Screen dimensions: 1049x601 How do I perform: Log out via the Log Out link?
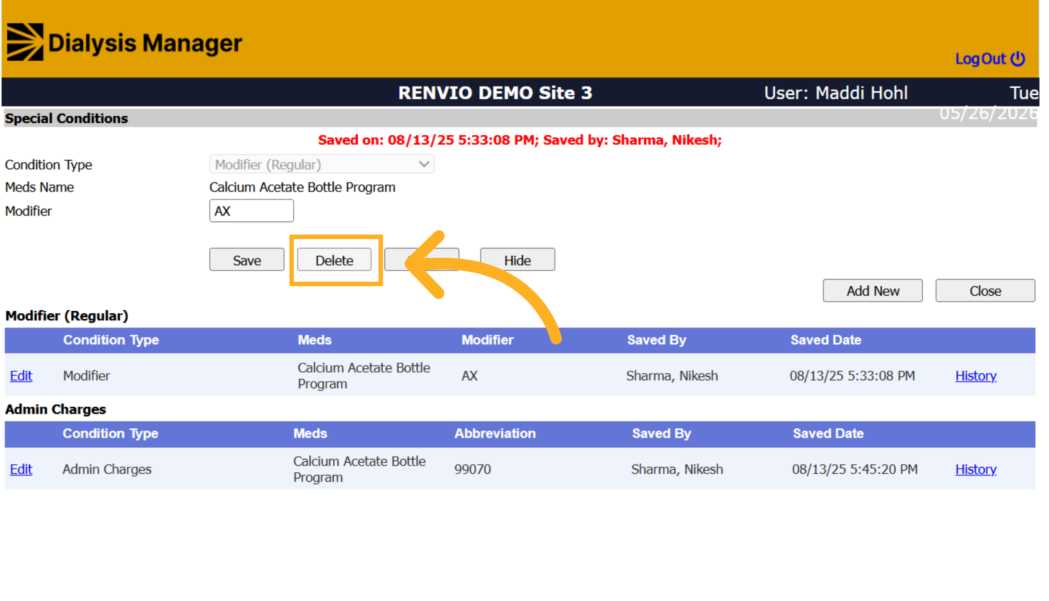click(980, 59)
